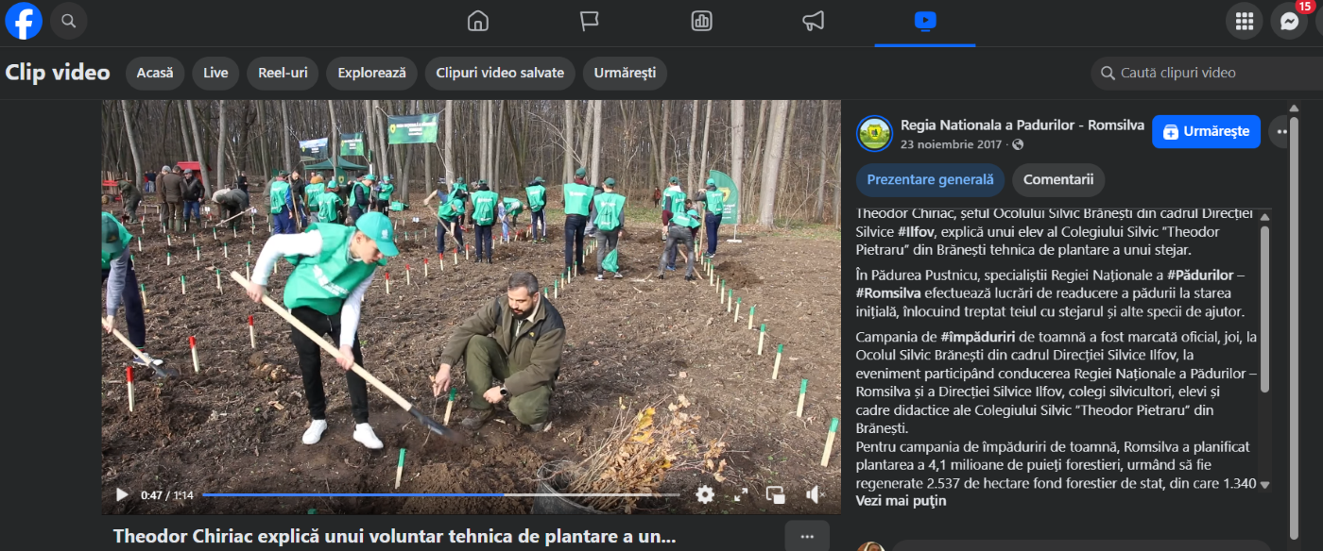
Task: Open video settings gear
Action: (705, 494)
